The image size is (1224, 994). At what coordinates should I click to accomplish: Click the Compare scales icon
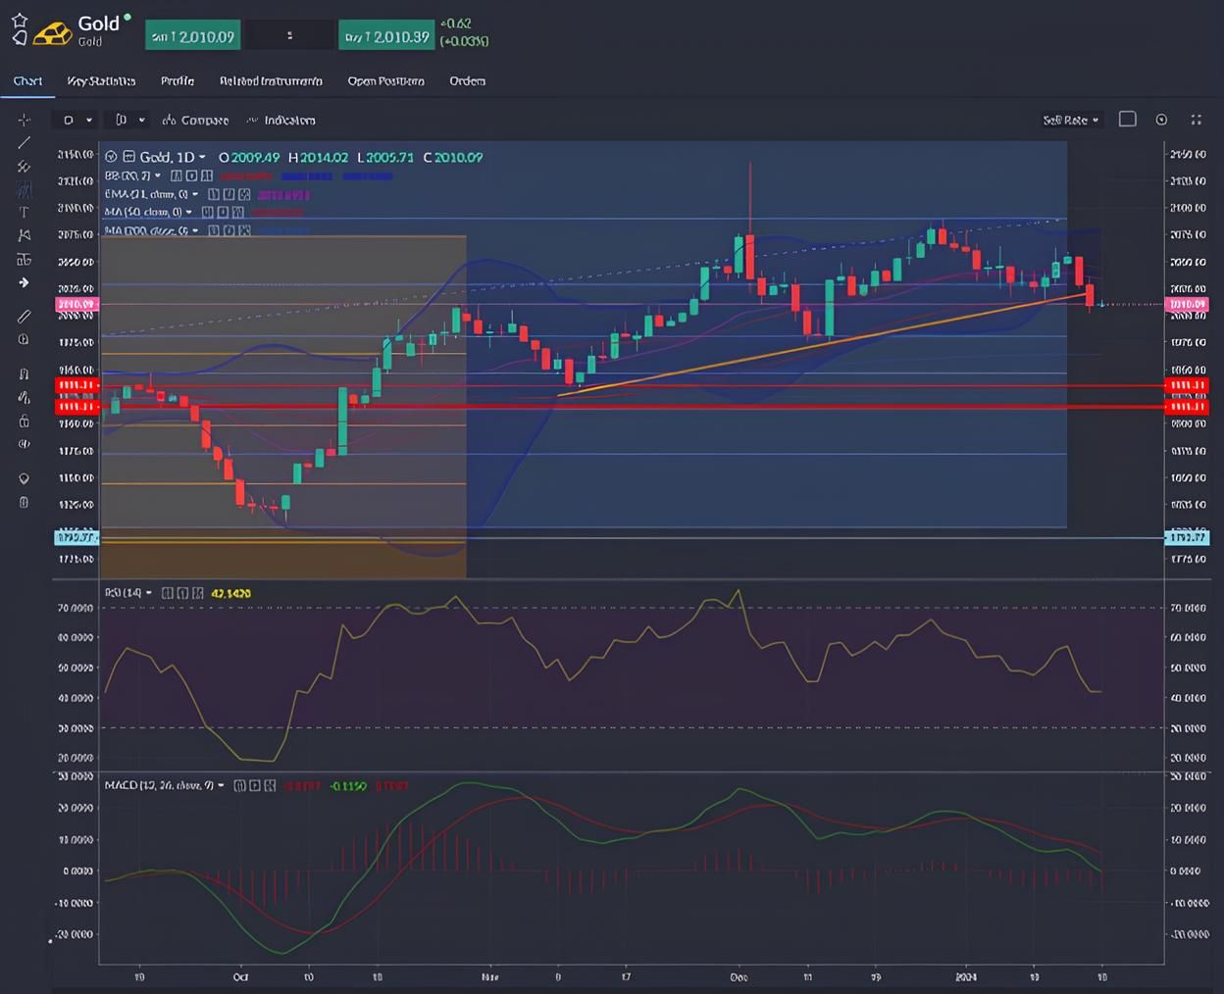[169, 120]
